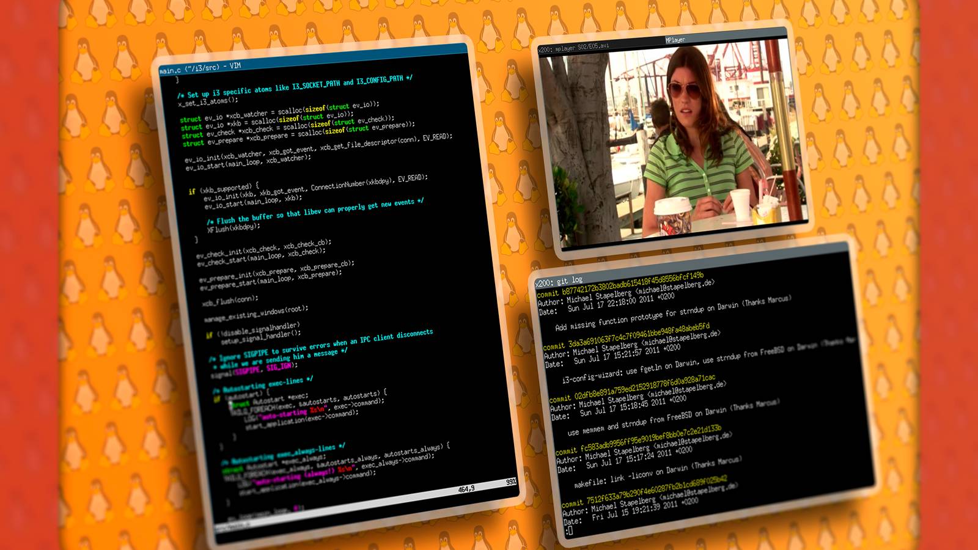978x550 pixels.
Task: Click the pager prompt cursor in git log
Action: (570, 531)
